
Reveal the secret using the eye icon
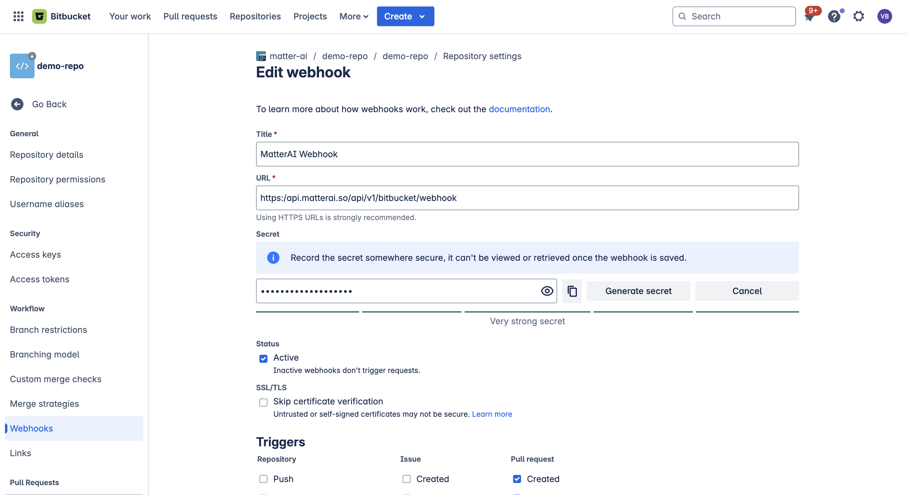pos(547,291)
